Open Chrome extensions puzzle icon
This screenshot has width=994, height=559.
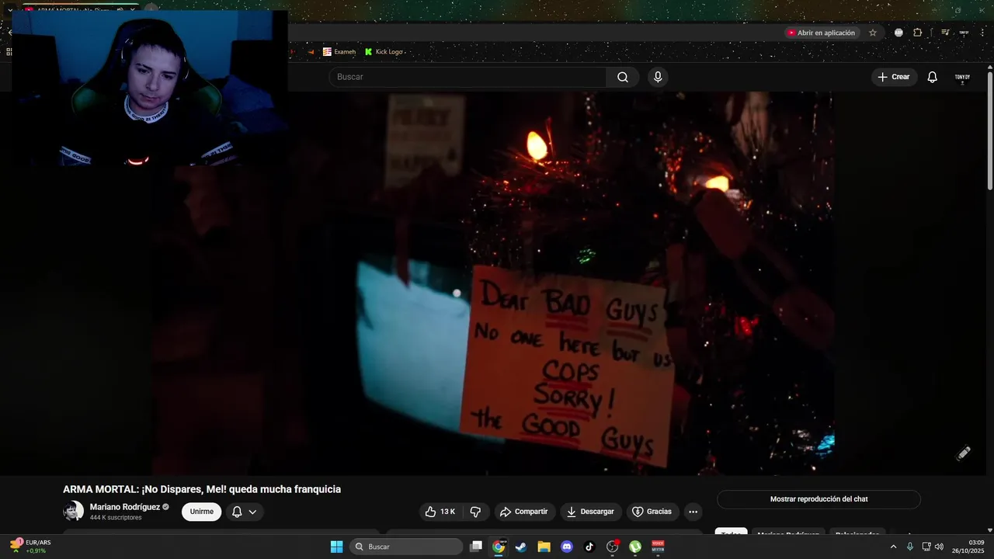coord(918,33)
